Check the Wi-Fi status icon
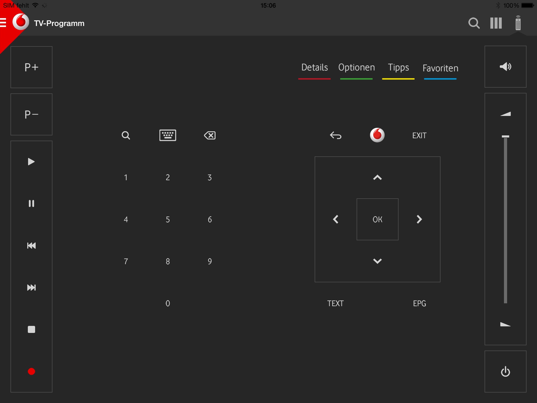 point(35,5)
